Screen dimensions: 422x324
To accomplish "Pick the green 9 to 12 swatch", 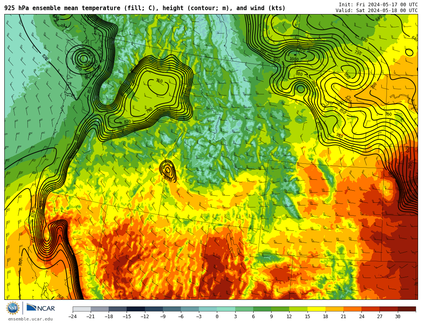I will [280, 309].
